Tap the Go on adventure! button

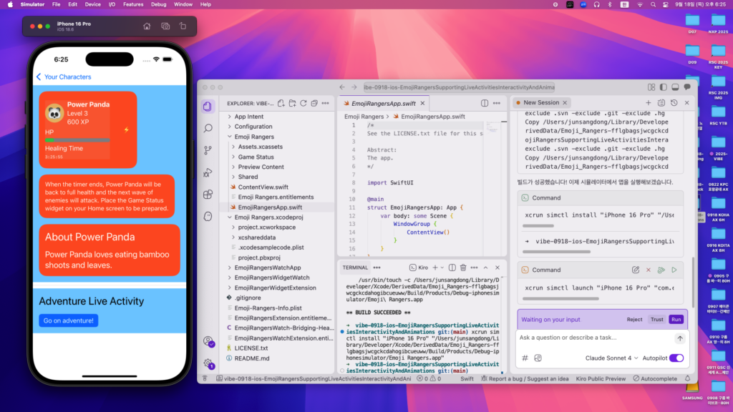click(69, 320)
